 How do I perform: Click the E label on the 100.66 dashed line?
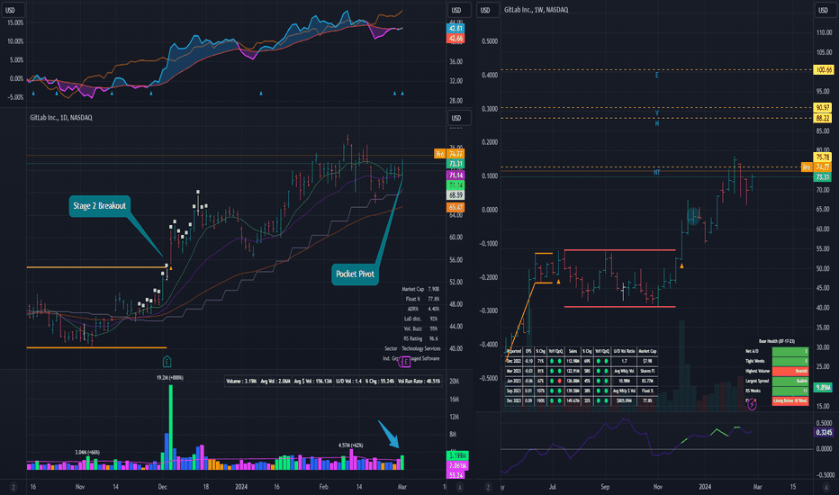click(x=656, y=75)
